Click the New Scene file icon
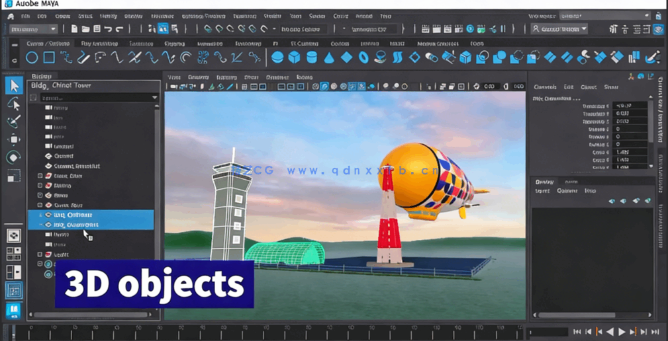Image resolution: width=668 pixels, height=341 pixels. 75,29
